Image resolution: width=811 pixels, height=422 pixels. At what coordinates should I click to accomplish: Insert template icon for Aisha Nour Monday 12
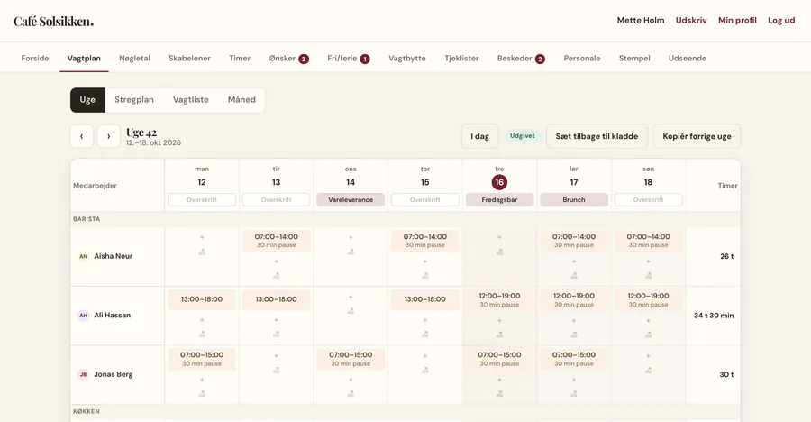click(x=202, y=252)
